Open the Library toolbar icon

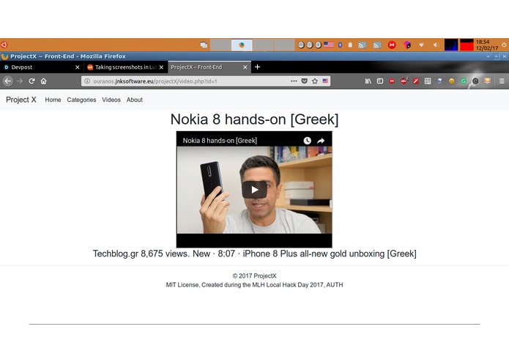(x=368, y=81)
